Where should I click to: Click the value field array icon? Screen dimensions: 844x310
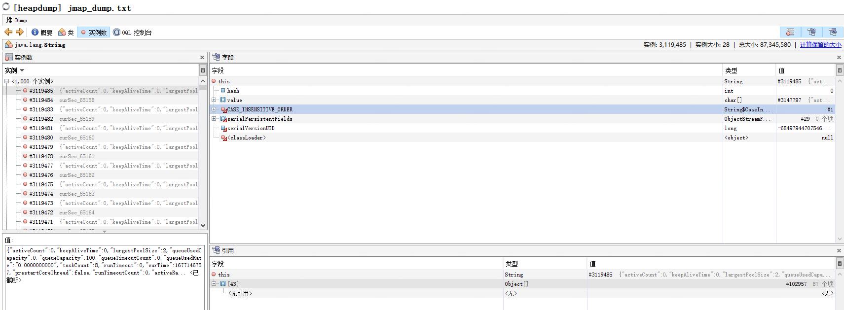223,100
